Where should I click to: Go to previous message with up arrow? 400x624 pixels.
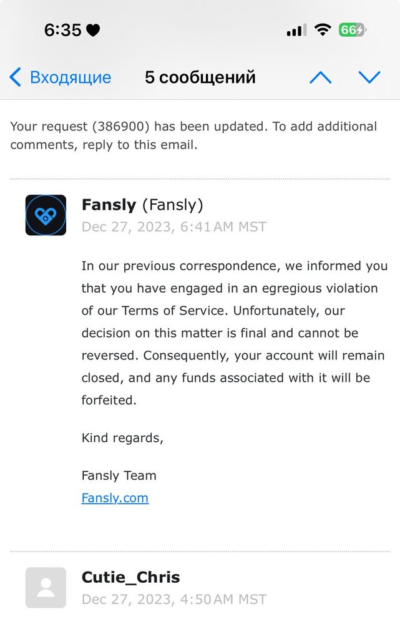coord(321,77)
